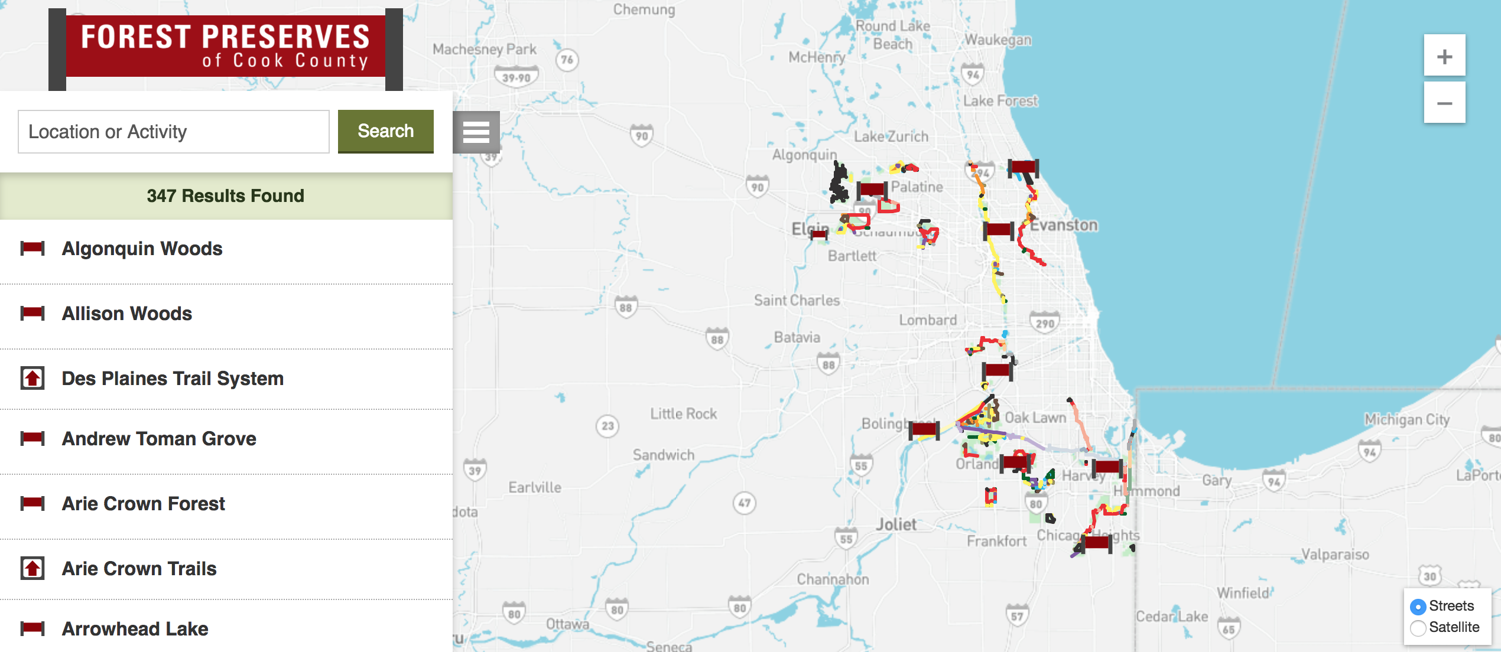Click Forest Preserves of Cook County logo
This screenshot has width=1501, height=652.
(x=225, y=47)
